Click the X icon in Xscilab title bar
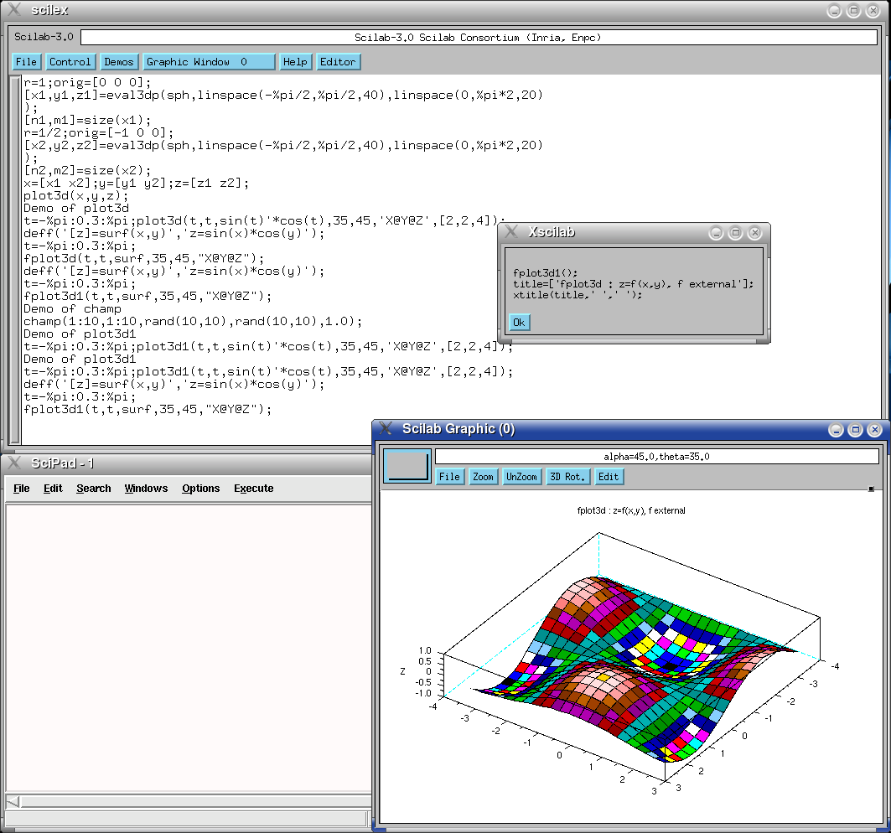This screenshot has width=891, height=833. click(510, 231)
